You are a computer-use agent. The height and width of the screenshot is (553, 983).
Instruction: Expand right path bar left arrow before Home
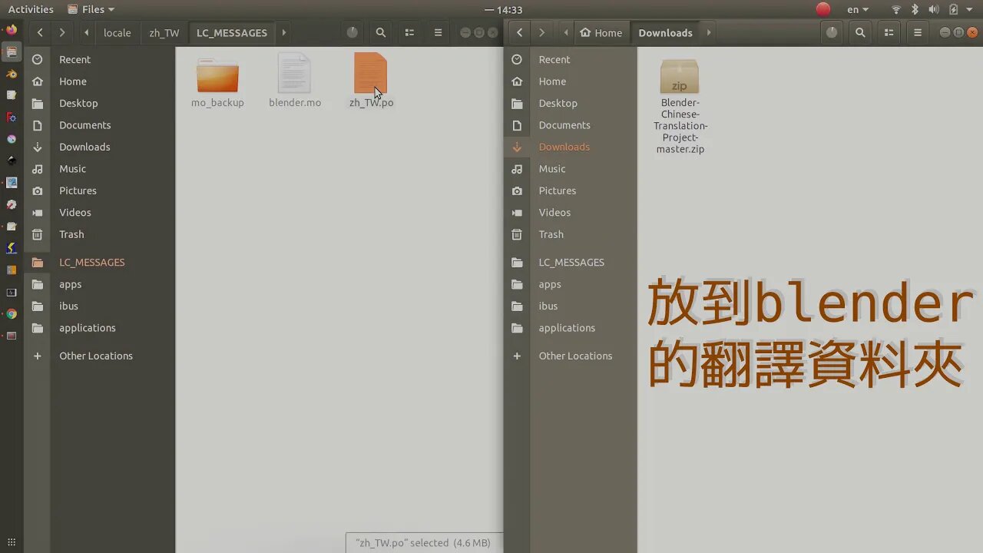click(x=567, y=33)
